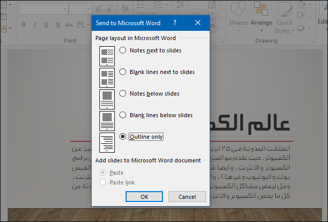Image resolution: width=328 pixels, height=222 pixels.
Task: Click Blank lines below slides thumbnail
Action: point(107,121)
